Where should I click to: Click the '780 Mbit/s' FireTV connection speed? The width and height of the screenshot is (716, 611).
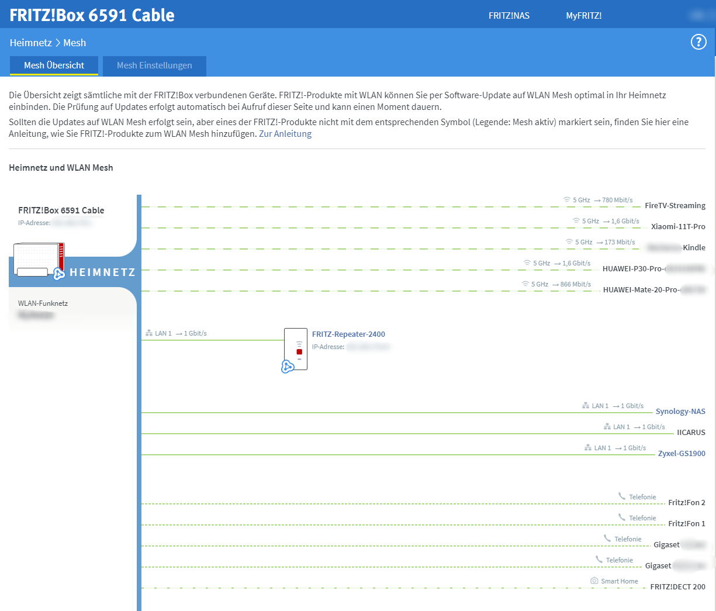pos(617,200)
